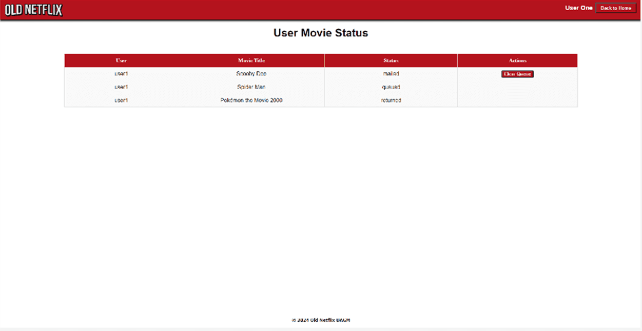Click the Back to Home button

615,8
